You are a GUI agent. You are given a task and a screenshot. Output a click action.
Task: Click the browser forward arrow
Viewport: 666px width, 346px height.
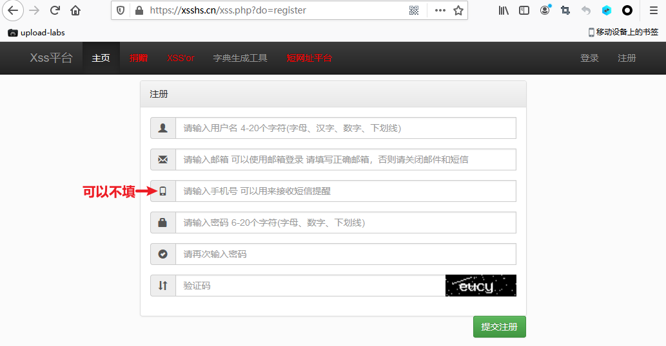pos(34,10)
